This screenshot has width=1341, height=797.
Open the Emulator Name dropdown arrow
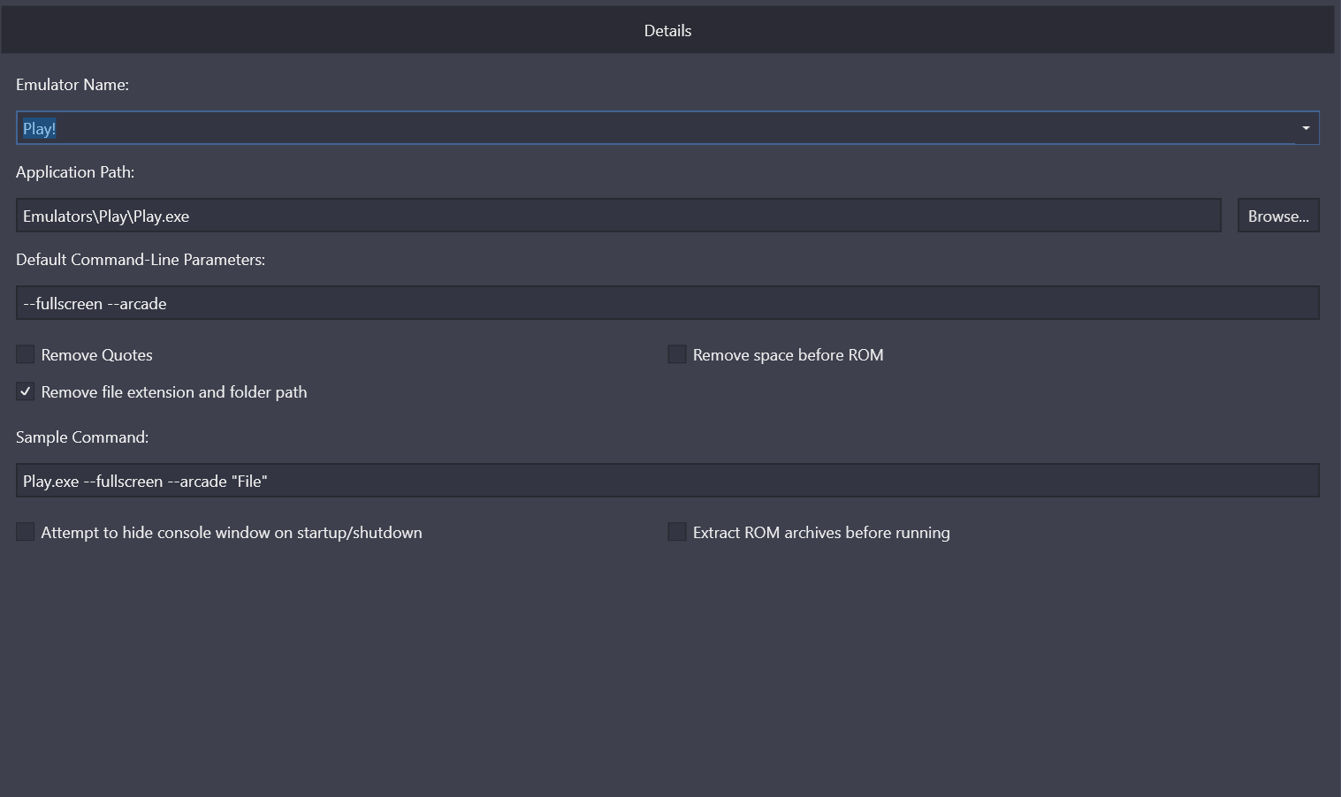point(1306,128)
